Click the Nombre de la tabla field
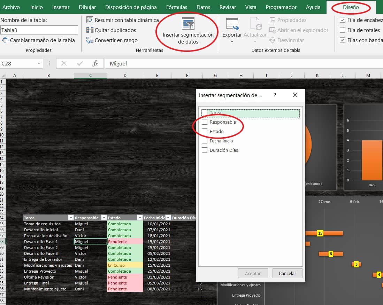This screenshot has width=383, height=305. coord(39,30)
